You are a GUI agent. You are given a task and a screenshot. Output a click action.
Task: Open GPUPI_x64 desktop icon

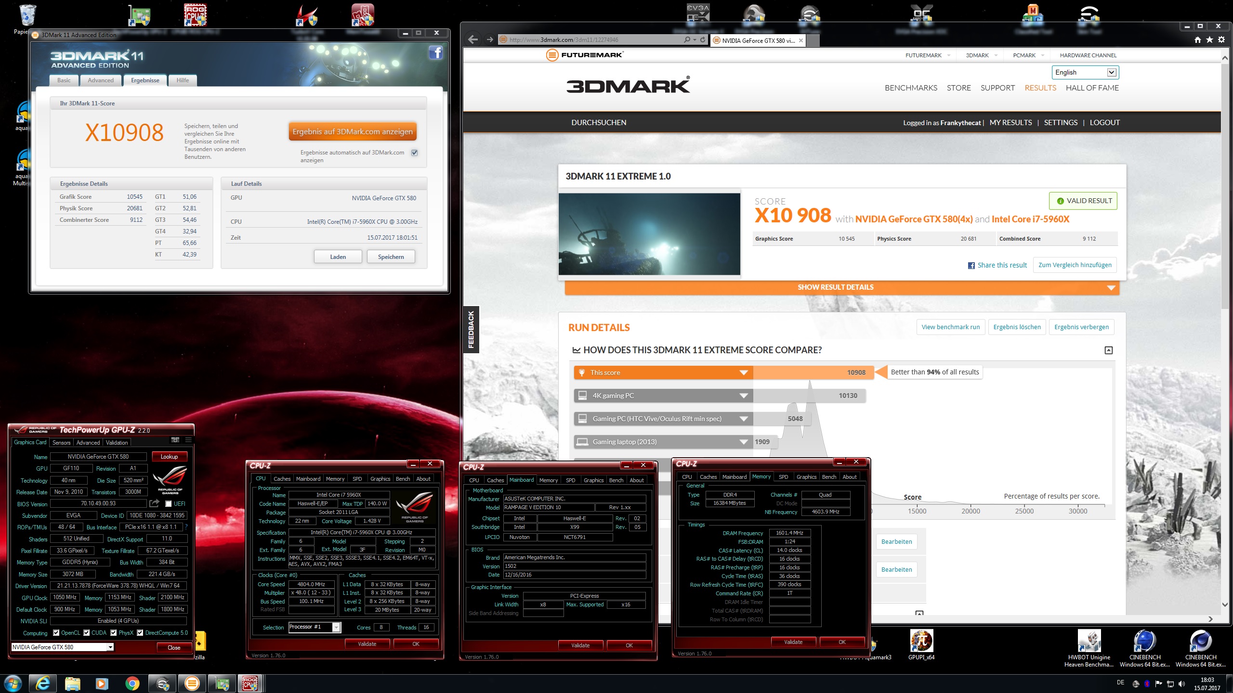point(921,645)
